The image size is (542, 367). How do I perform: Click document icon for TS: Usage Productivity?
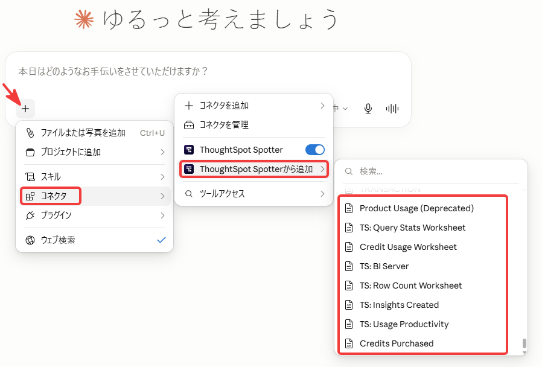pyautogui.click(x=349, y=325)
